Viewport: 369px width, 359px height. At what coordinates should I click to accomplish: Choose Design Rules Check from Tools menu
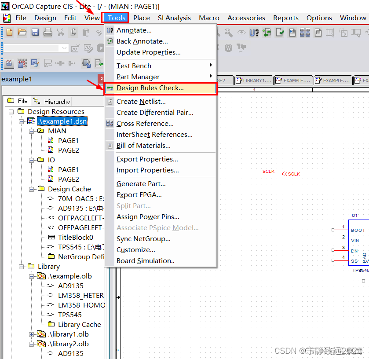pyautogui.click(x=150, y=88)
